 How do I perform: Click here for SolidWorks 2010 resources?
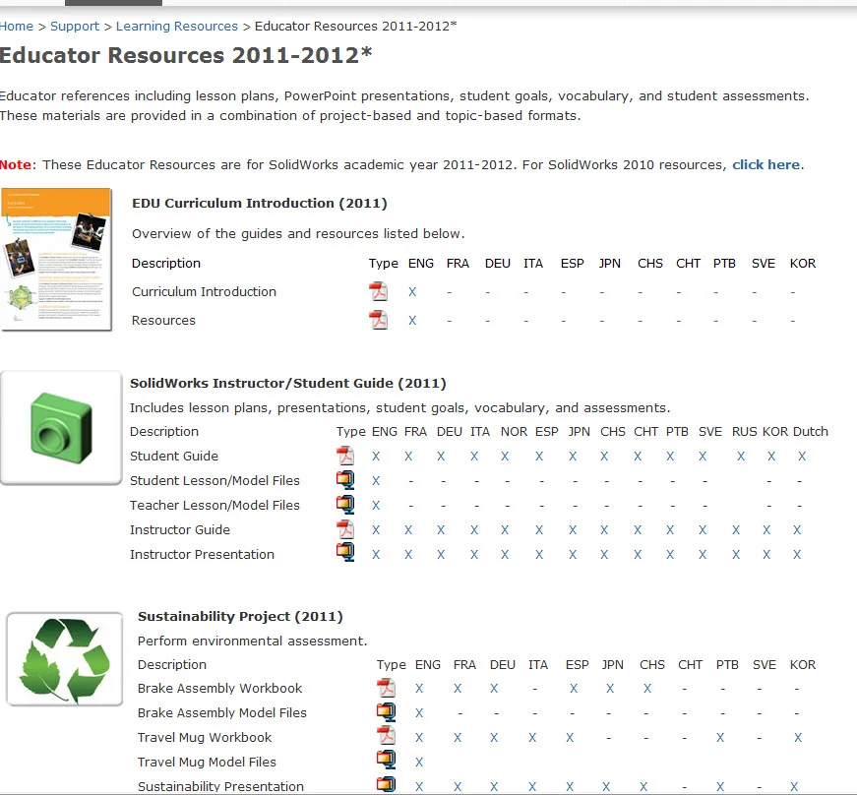[x=765, y=164]
